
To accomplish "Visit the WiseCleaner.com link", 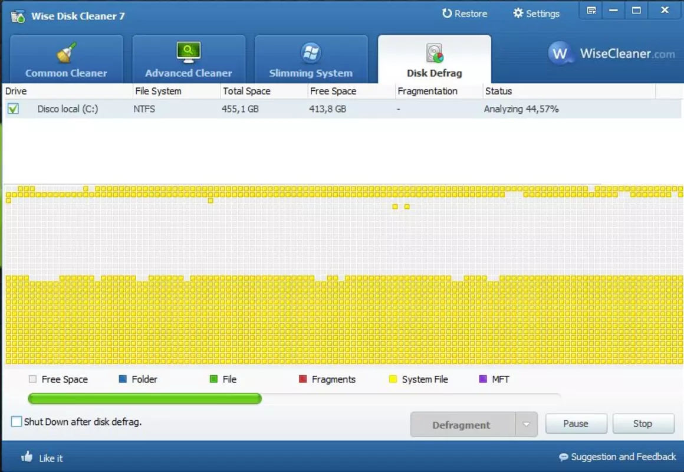I will [x=627, y=54].
